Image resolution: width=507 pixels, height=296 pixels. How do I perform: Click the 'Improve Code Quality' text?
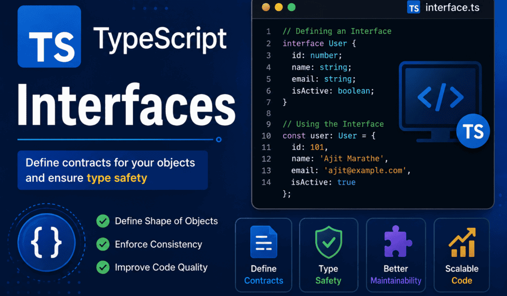click(162, 267)
